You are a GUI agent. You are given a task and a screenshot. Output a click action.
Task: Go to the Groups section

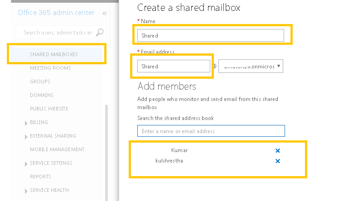[40, 81]
